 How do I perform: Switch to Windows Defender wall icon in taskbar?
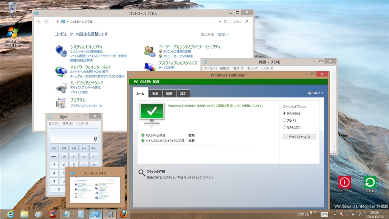tap(109, 214)
